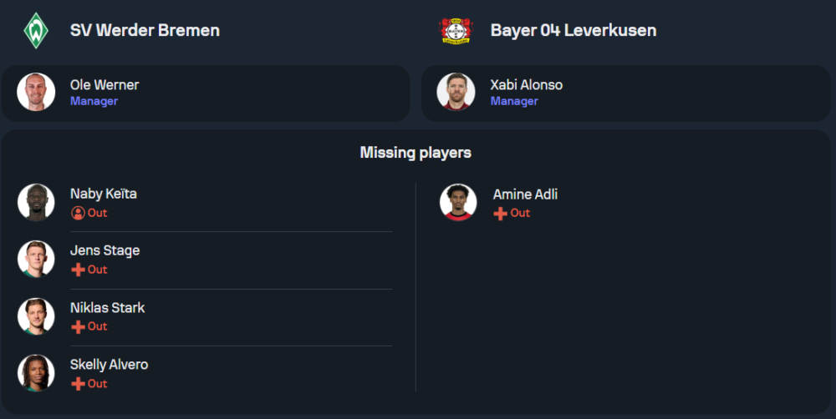Select Amine Adli's player avatar
Image resolution: width=836 pixels, height=419 pixels.
point(458,202)
